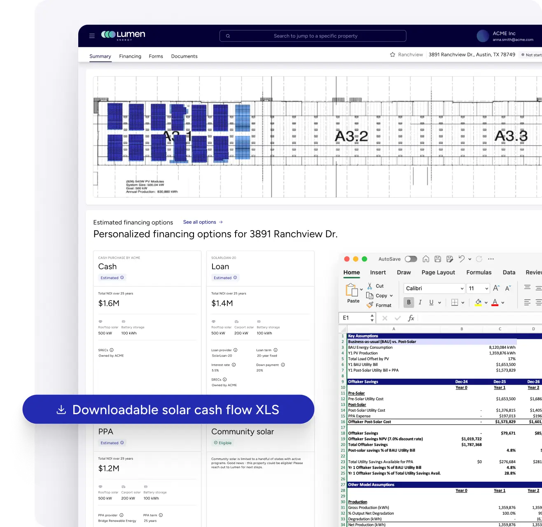Switch to the Documents tab

tap(184, 56)
